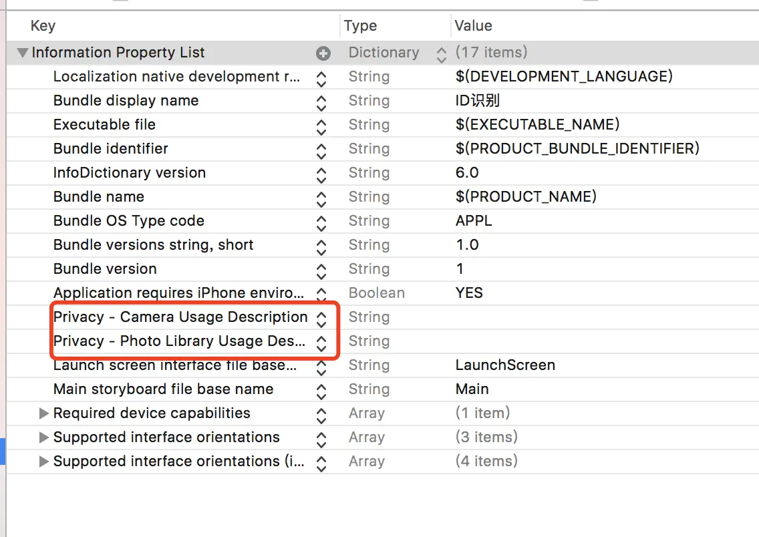Click the Dictionary type chevrons on the top row
The width and height of the screenshot is (759, 537).
[x=440, y=53]
